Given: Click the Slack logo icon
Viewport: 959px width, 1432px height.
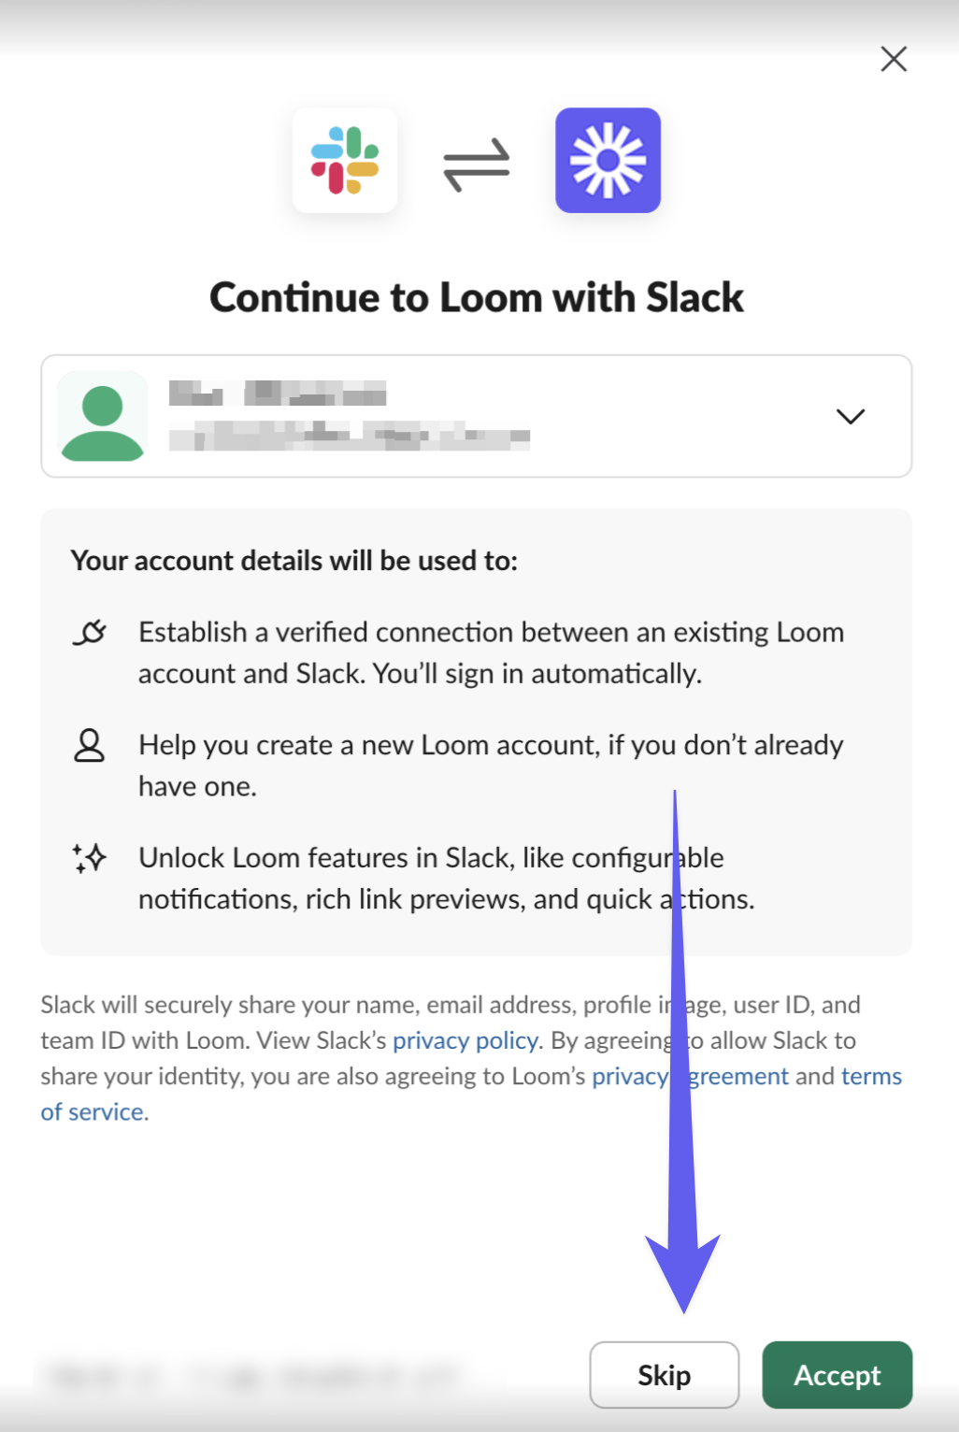Looking at the screenshot, I should coord(345,161).
